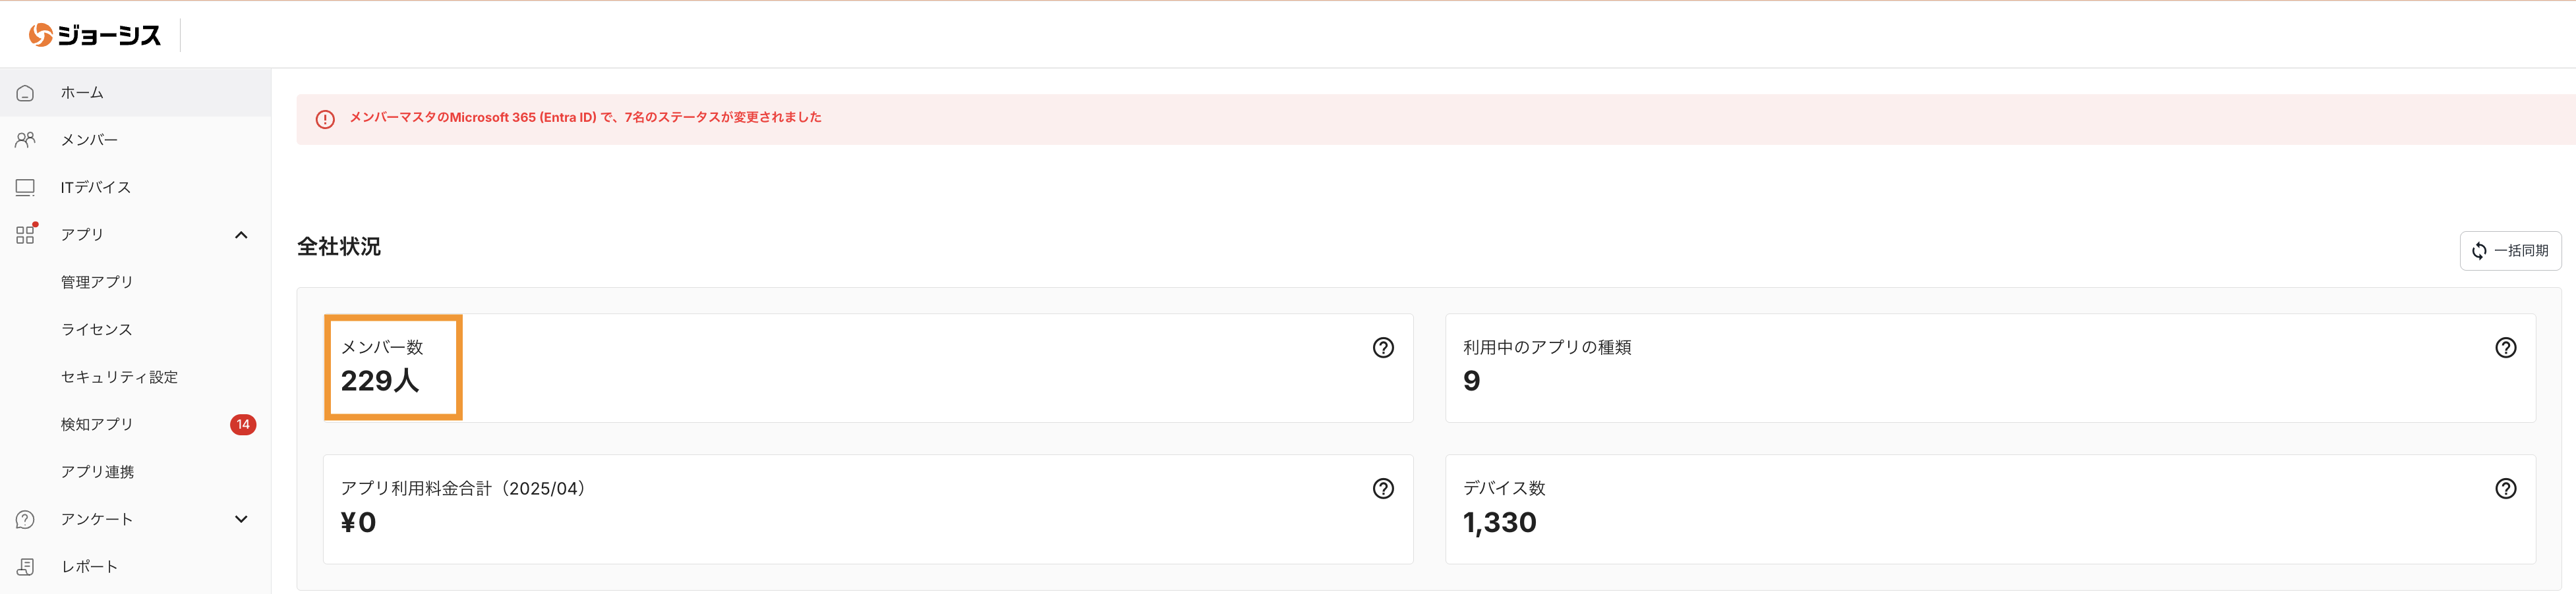Screen dimensions: 2576x594
Task: Open 検知アプリ with 14 badge
Action: click(x=97, y=424)
